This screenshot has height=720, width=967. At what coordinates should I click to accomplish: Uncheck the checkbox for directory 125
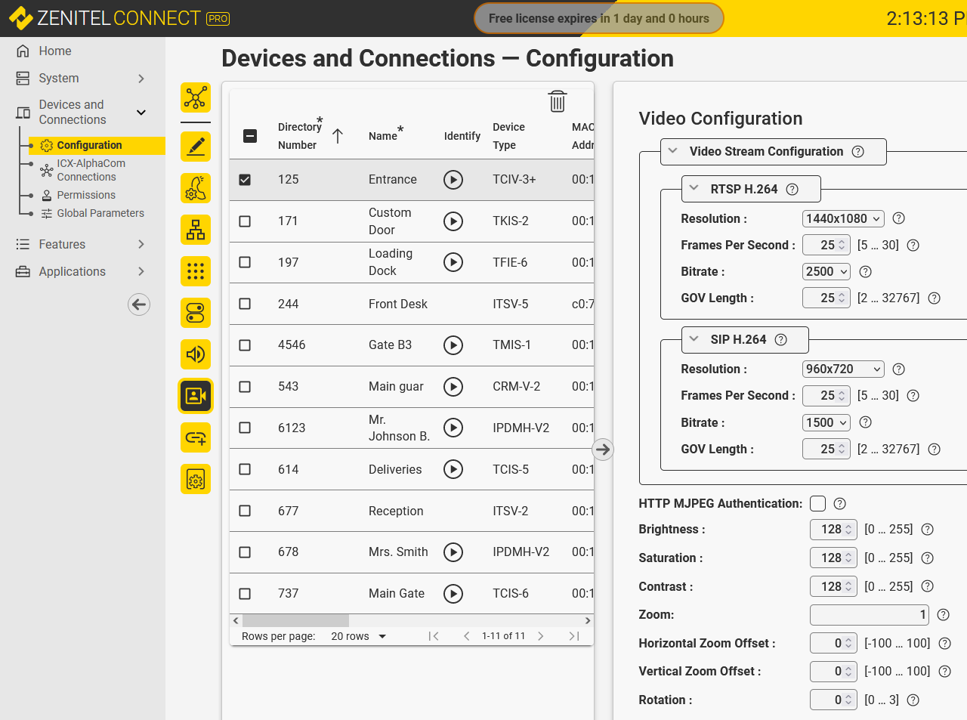tap(245, 180)
